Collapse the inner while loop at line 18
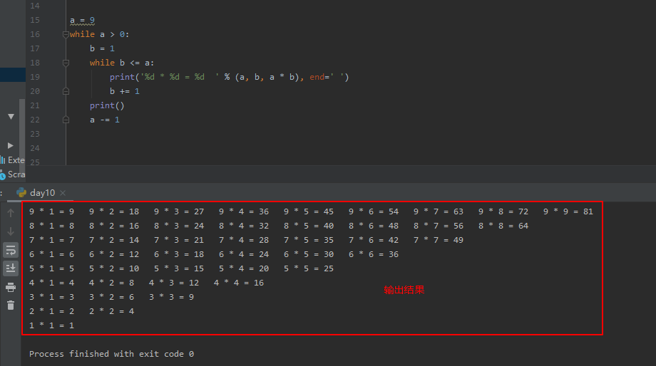The width and height of the screenshot is (656, 366). pos(66,63)
